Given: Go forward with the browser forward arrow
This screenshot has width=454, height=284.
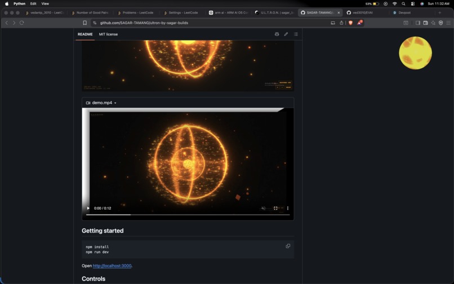Looking at the screenshot, I should pos(14,23).
